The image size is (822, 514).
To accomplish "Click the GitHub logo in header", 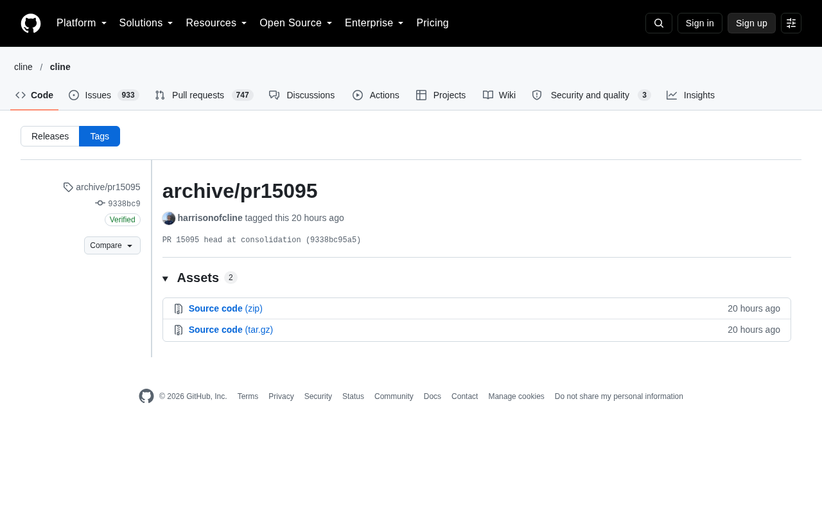I will [31, 23].
